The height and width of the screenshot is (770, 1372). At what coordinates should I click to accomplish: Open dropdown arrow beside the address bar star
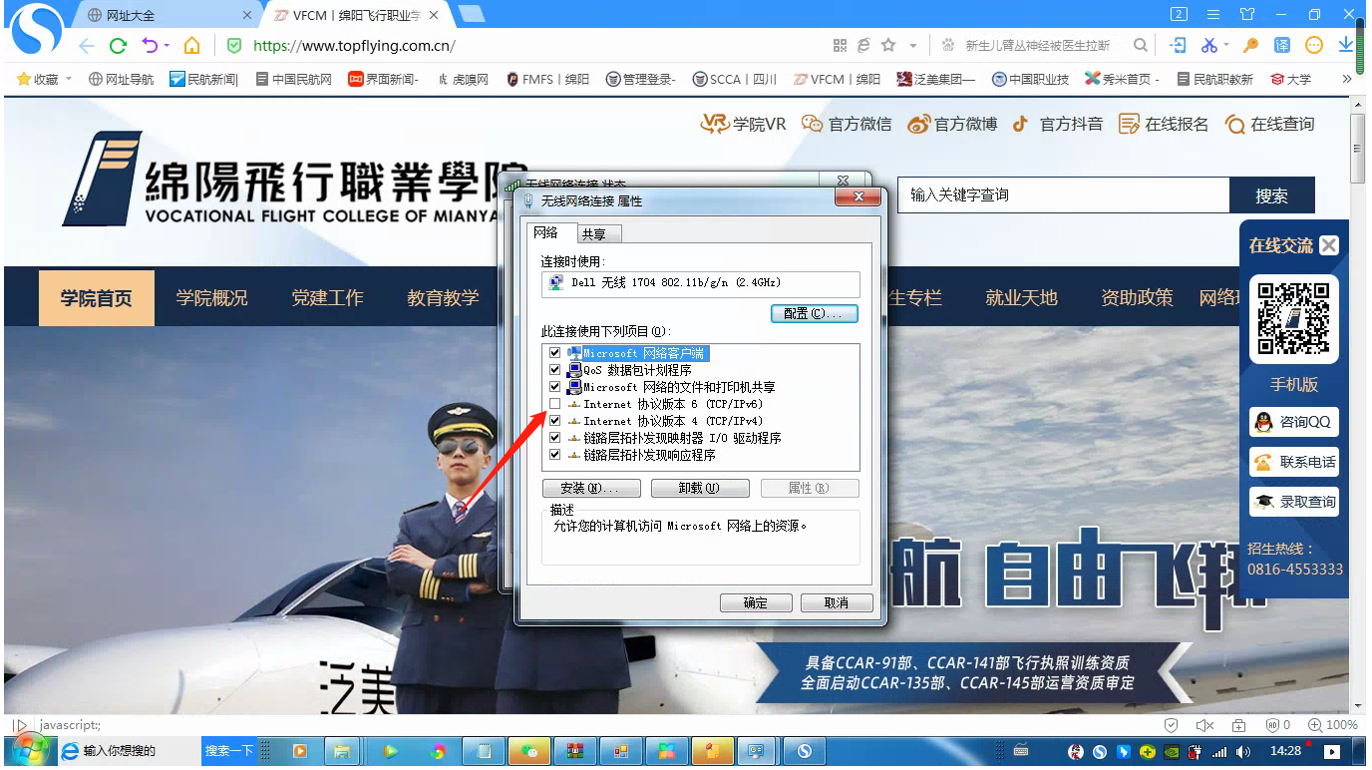coord(912,46)
